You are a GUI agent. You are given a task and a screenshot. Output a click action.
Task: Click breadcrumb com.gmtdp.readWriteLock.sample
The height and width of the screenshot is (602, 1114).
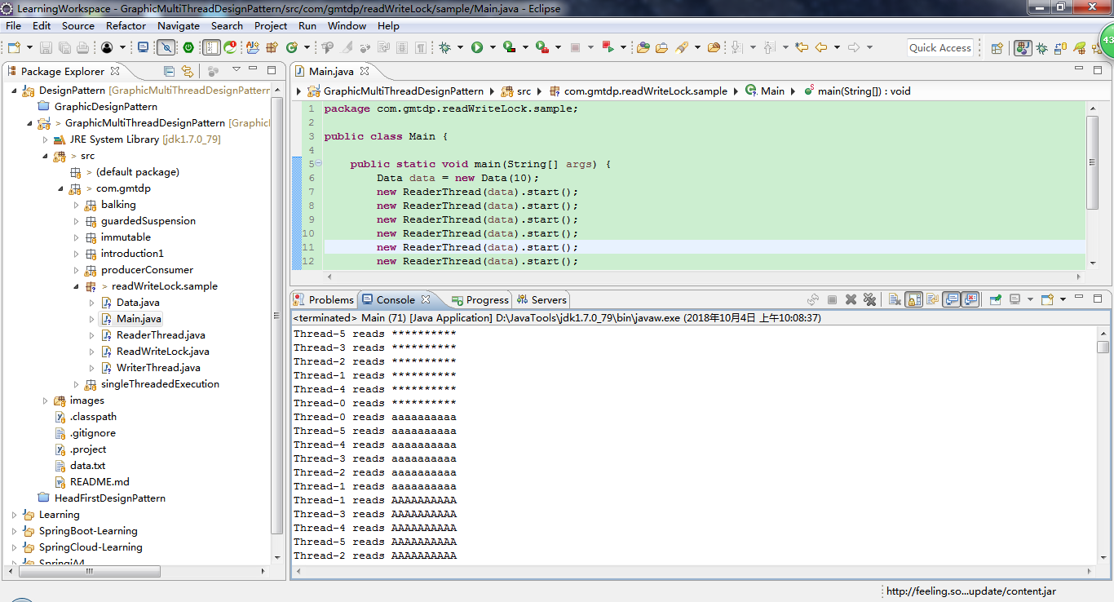(645, 91)
